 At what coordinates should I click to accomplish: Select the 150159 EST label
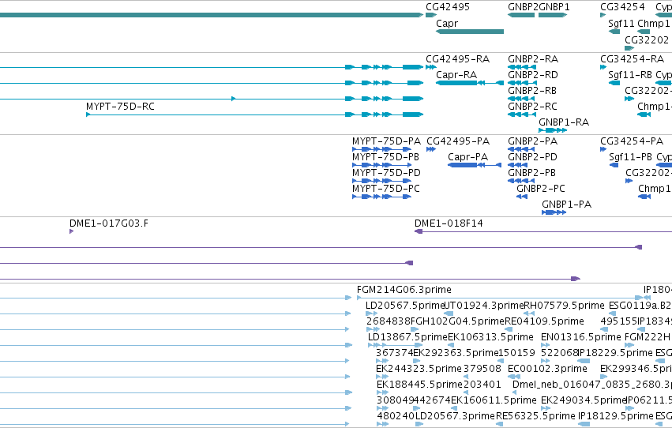tap(517, 353)
